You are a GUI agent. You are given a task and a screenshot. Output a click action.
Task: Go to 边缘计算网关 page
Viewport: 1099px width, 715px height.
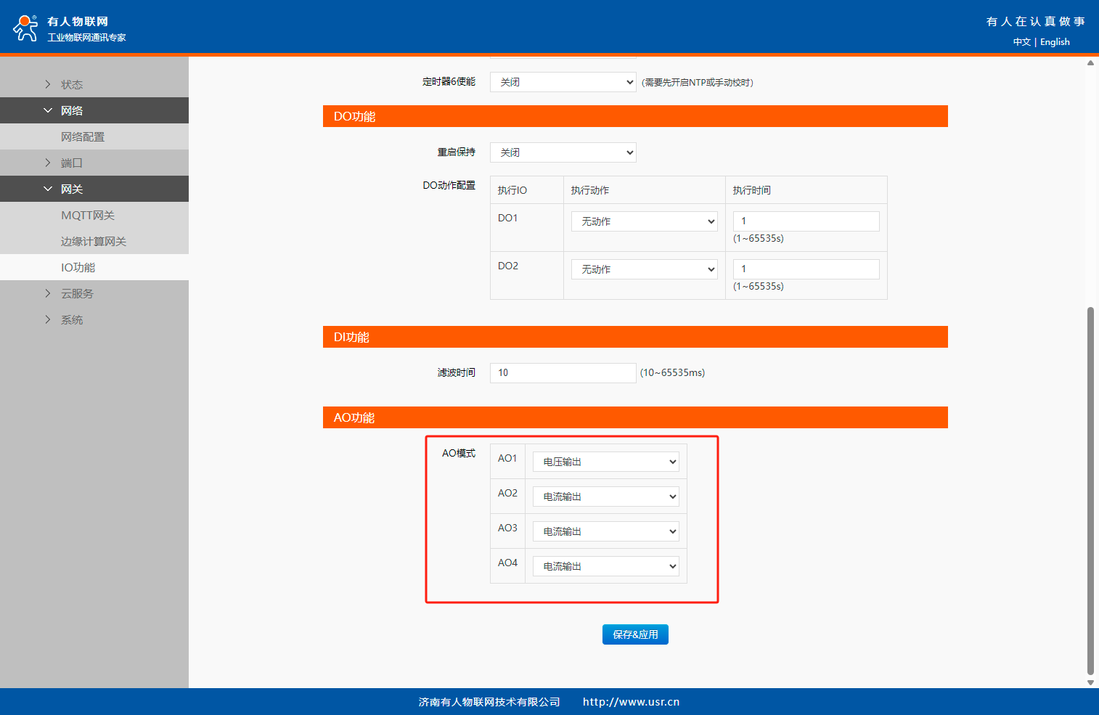pos(94,241)
